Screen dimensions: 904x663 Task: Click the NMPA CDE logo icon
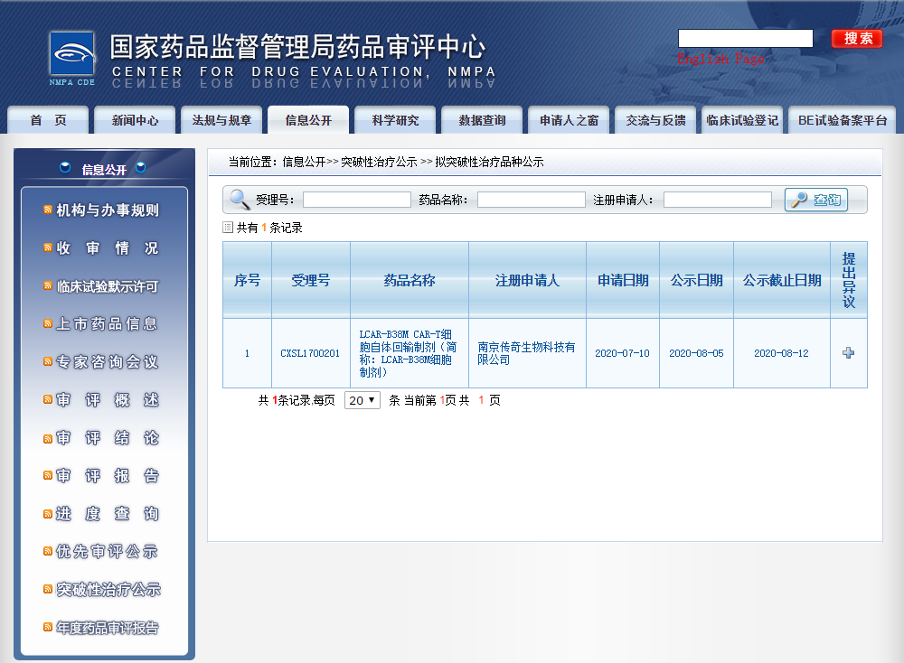(x=71, y=60)
